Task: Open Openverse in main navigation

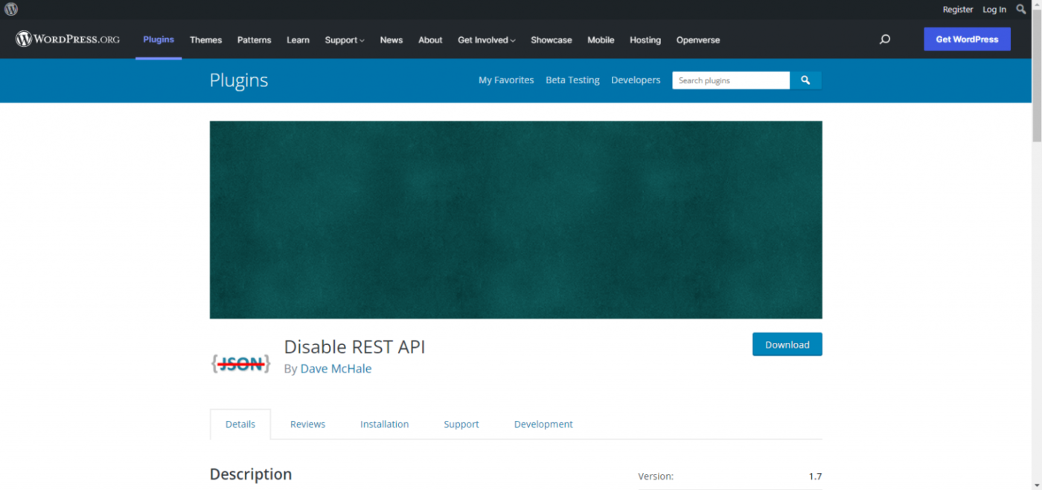Action: (698, 40)
